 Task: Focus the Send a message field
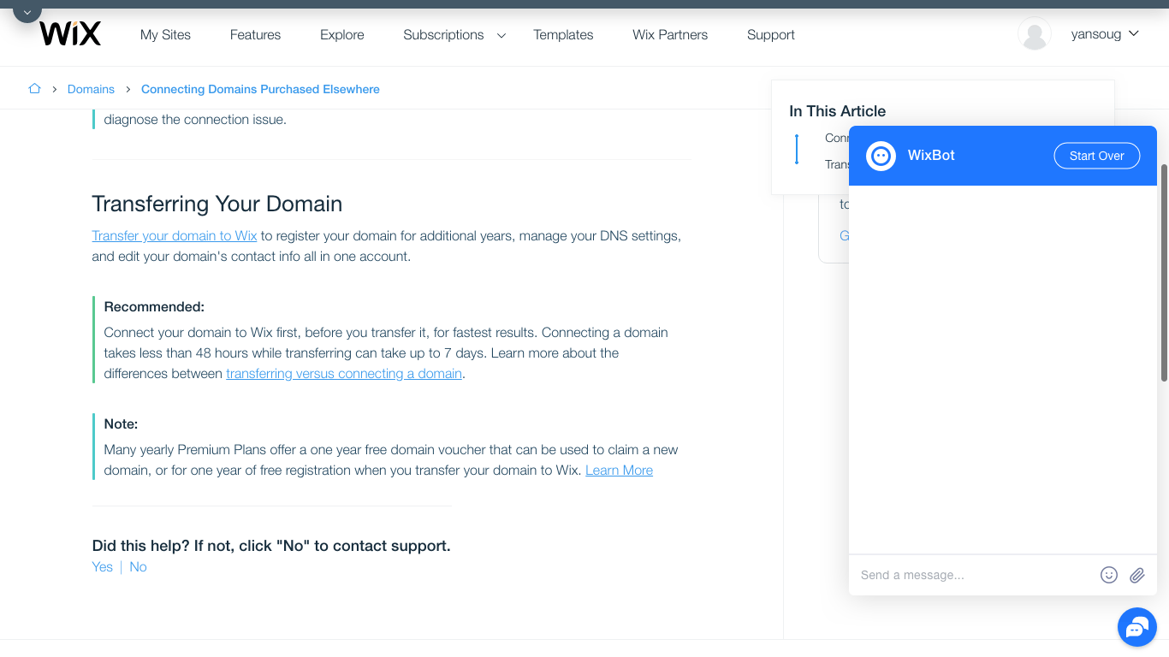(974, 575)
